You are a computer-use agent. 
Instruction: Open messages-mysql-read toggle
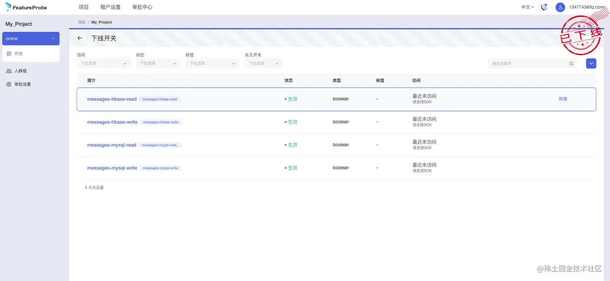click(112, 145)
